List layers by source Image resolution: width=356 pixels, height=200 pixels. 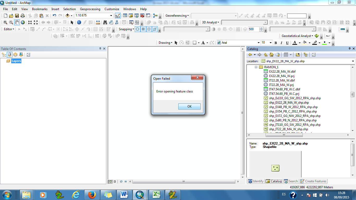[x=10, y=55]
